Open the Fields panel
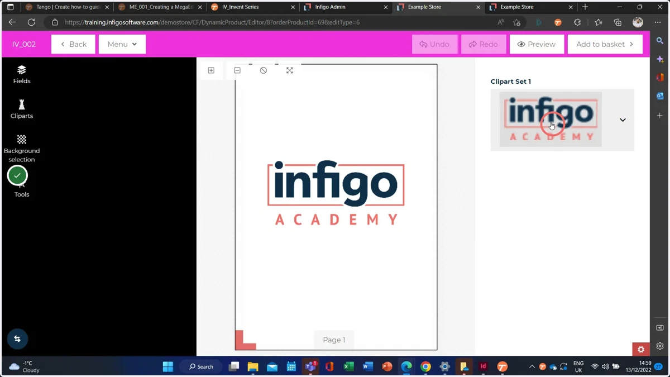The width and height of the screenshot is (670, 377). click(22, 74)
